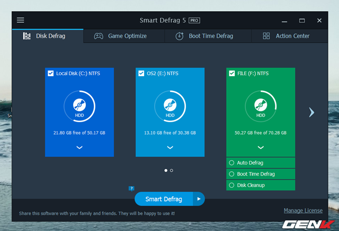
Task: Click the HDD icon on OS2 (E:)
Action: coord(170,106)
